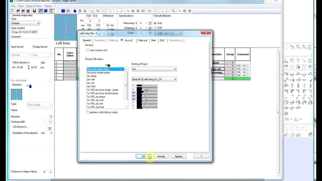Viewport: 322px width, 181px height.
Task: Click the solid up arrow in right palette
Action: [x=292, y=85]
